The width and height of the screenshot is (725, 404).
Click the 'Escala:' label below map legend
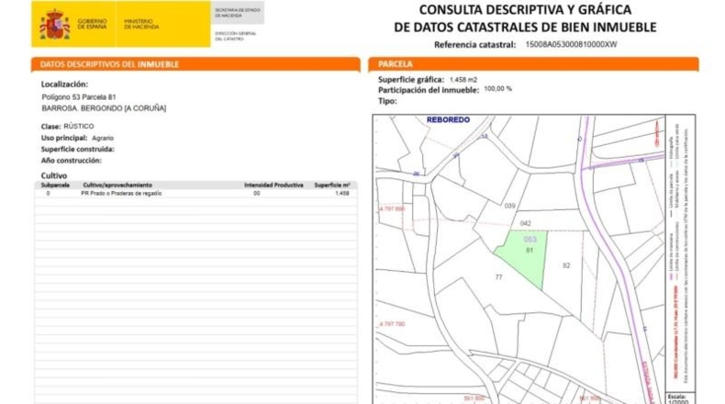677,397
